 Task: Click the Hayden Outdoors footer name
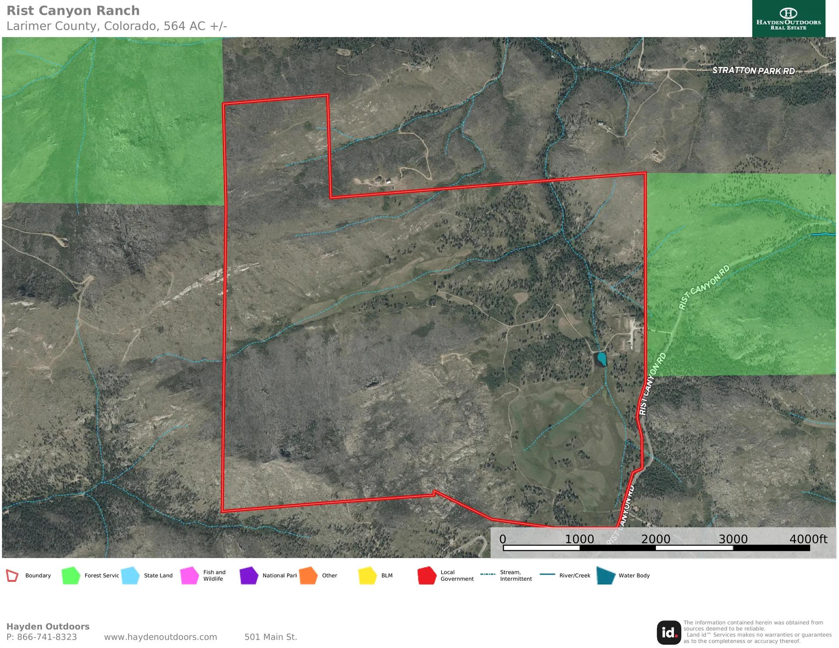(x=48, y=627)
